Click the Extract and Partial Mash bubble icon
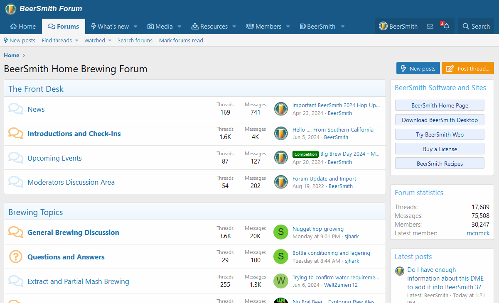The height and width of the screenshot is (303, 499). pos(16,281)
